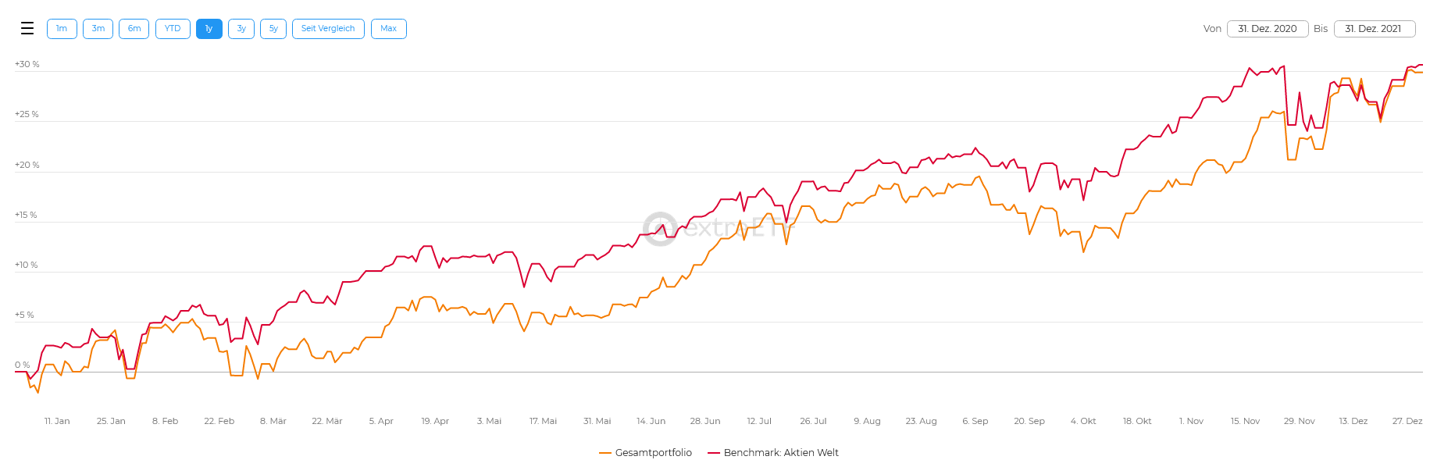The width and height of the screenshot is (1430, 467).
Task: Click the 15. Nov x-axis label
Action: point(1245,421)
